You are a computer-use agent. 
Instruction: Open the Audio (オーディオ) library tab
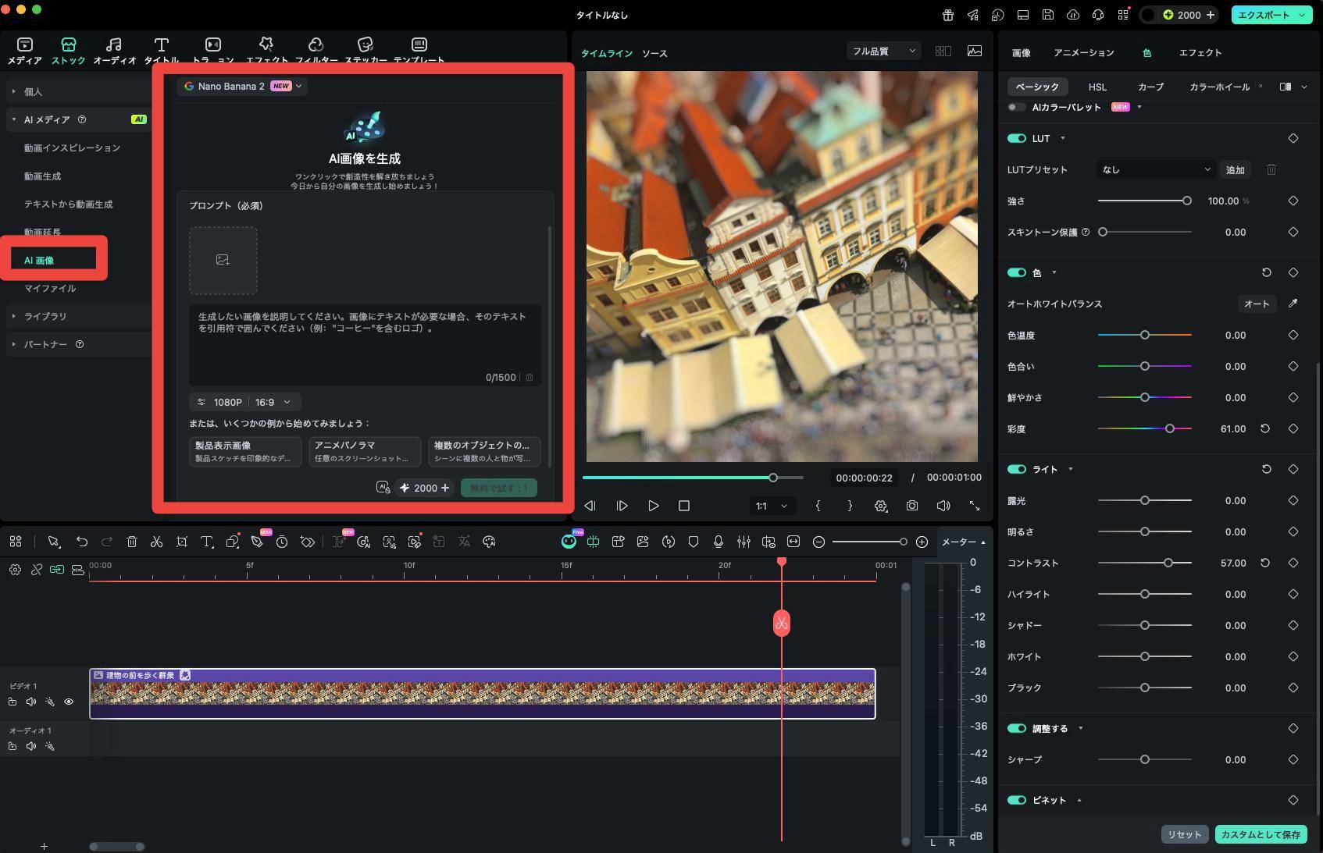coord(114,51)
